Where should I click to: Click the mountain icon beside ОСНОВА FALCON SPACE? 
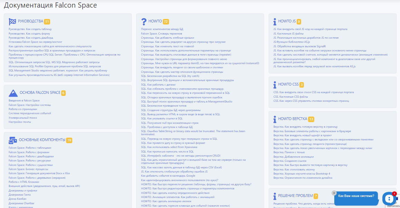(x=13, y=93)
